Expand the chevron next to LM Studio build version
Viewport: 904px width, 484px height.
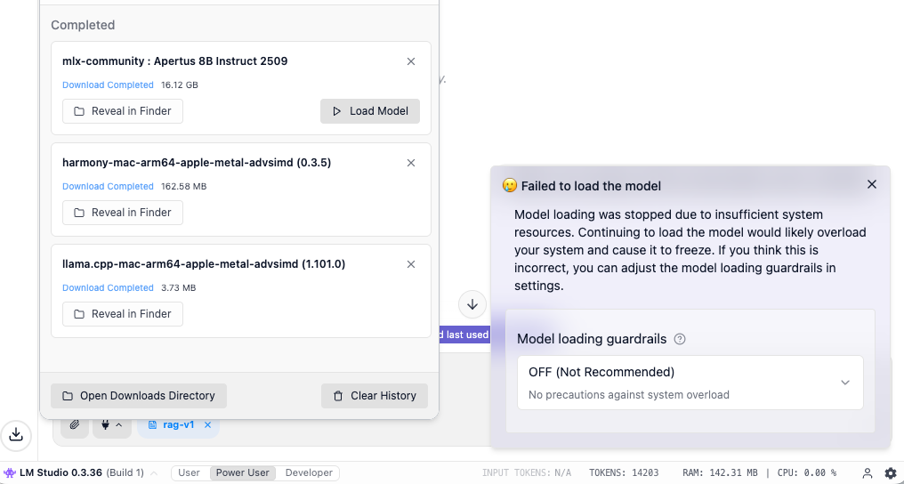point(154,473)
